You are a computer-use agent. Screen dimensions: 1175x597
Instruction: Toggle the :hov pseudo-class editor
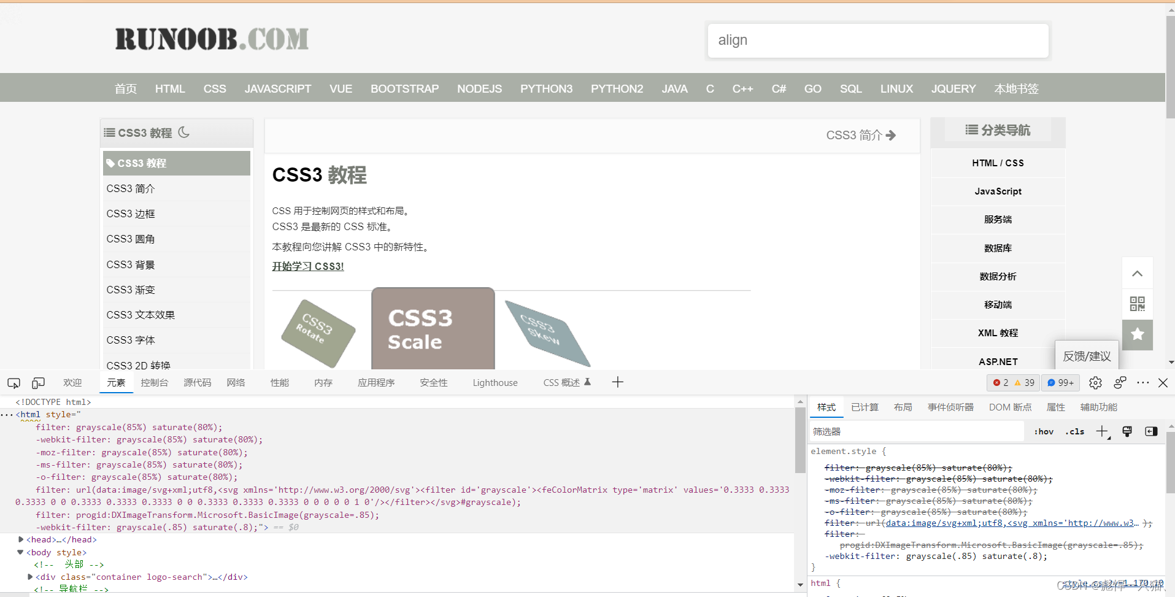click(1043, 431)
